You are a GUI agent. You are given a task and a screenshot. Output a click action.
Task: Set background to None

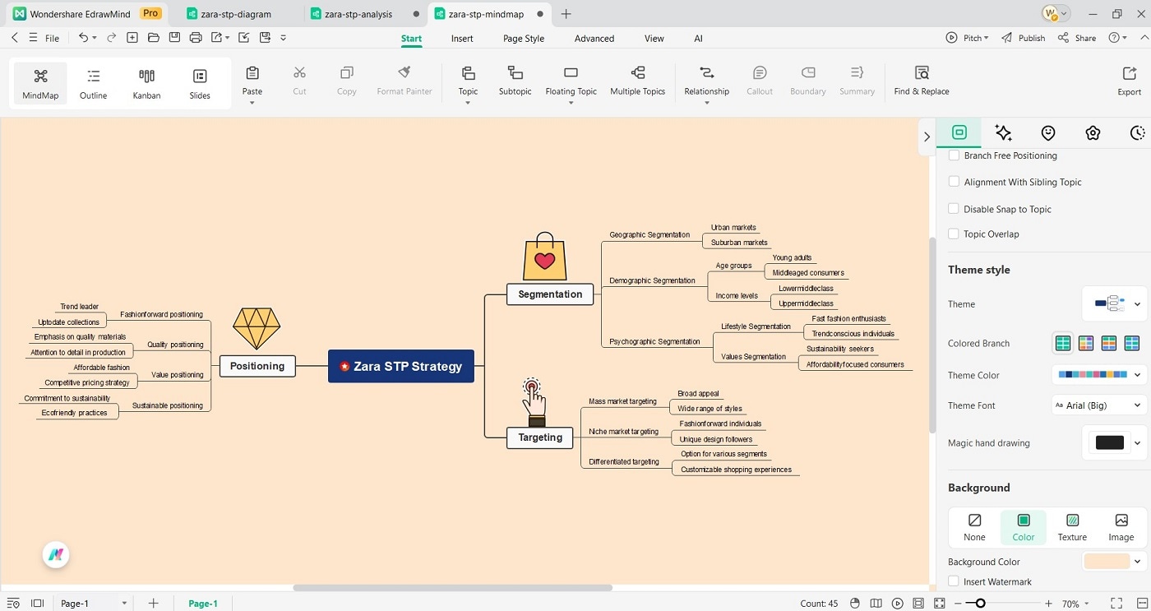pos(974,527)
